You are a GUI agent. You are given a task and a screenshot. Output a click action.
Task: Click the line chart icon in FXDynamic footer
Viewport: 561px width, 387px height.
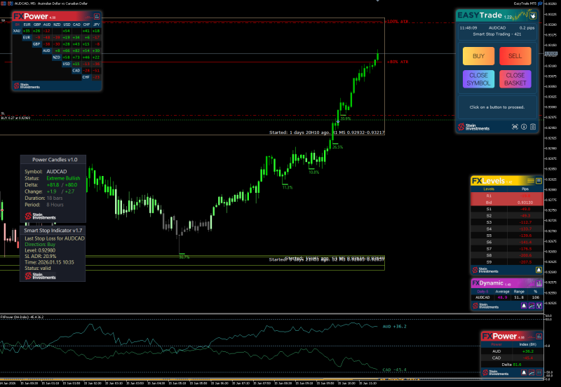click(x=532, y=306)
